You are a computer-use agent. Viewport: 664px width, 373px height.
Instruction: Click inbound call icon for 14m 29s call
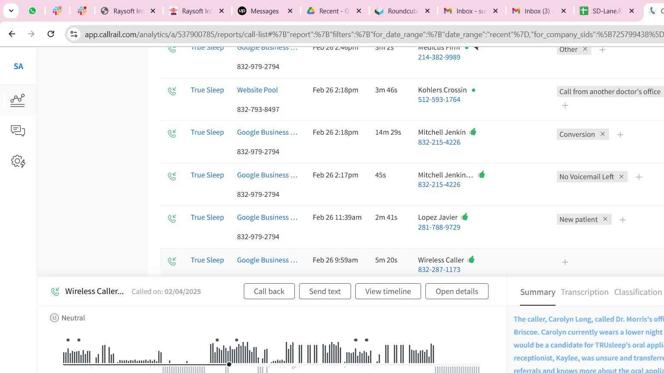(172, 133)
